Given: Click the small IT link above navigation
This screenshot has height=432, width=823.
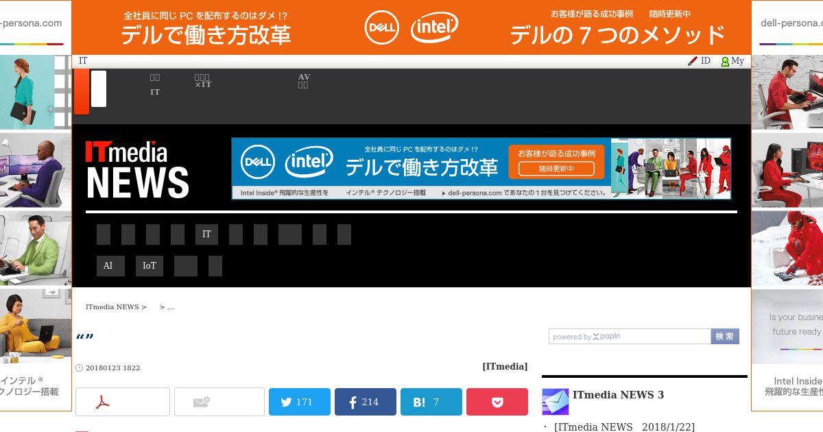Looking at the screenshot, I should 83,61.
